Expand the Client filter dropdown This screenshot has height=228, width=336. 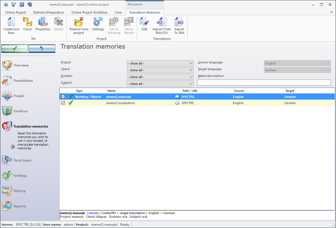tap(160, 70)
